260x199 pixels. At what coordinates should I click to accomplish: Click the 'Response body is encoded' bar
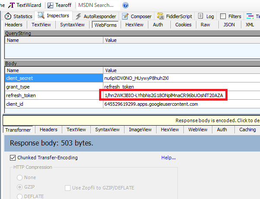click(132, 120)
